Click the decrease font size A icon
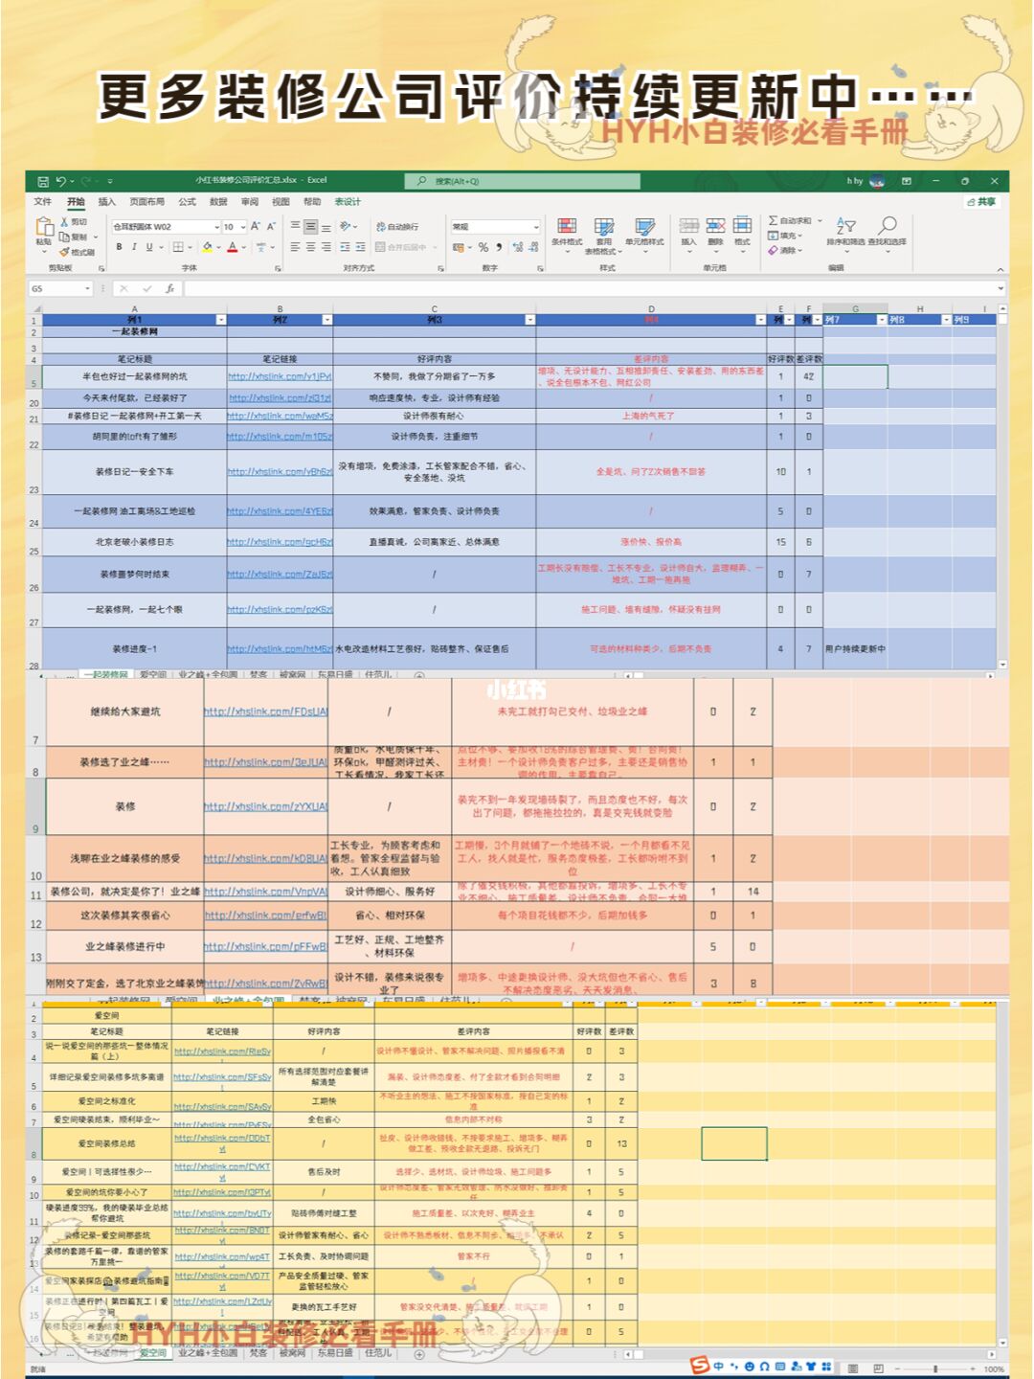 click(x=271, y=227)
